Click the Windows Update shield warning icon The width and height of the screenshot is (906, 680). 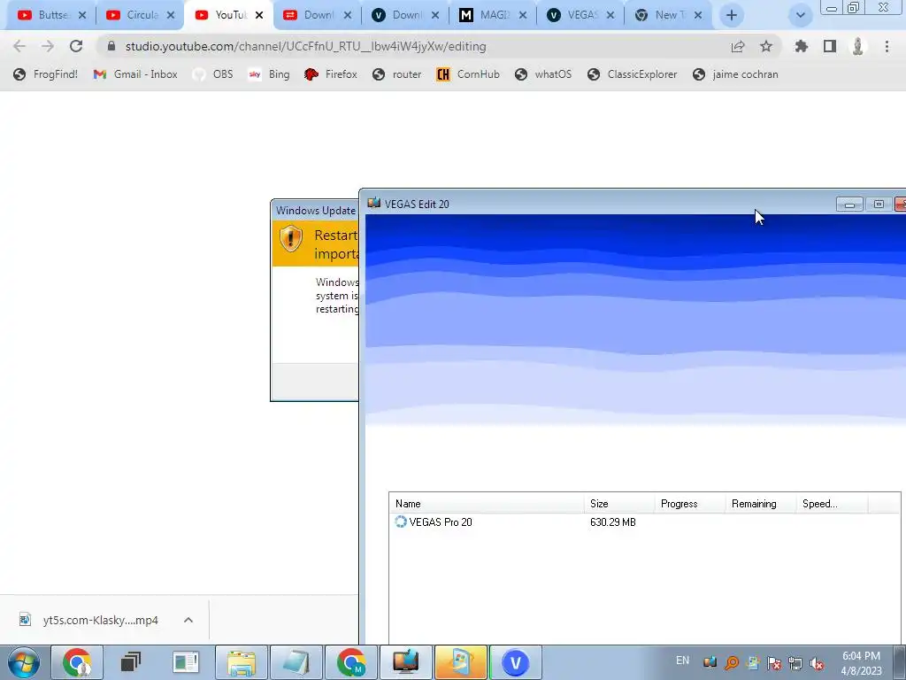pyautogui.click(x=290, y=238)
